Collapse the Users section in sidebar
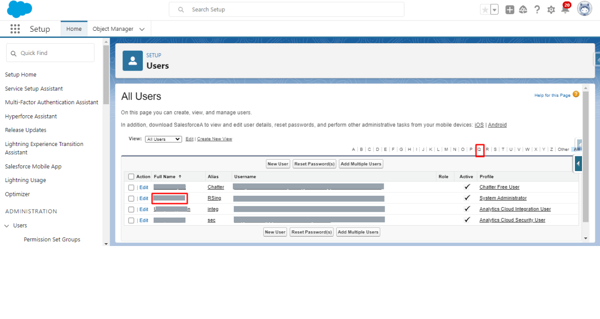Viewport: 600px width, 319px height. 7,226
